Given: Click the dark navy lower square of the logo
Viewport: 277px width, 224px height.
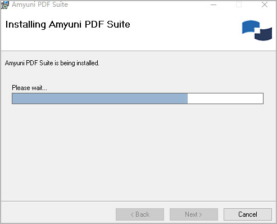Looking at the screenshot, I should pos(264,34).
